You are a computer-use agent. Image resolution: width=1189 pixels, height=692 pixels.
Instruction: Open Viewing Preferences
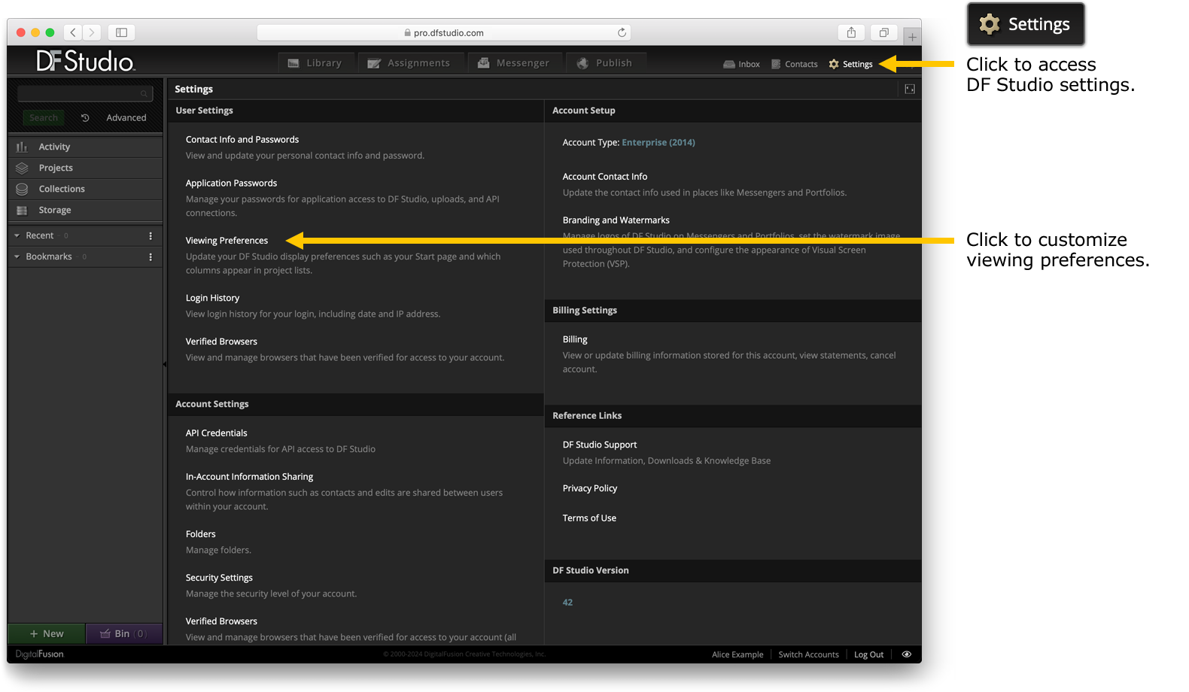click(227, 240)
